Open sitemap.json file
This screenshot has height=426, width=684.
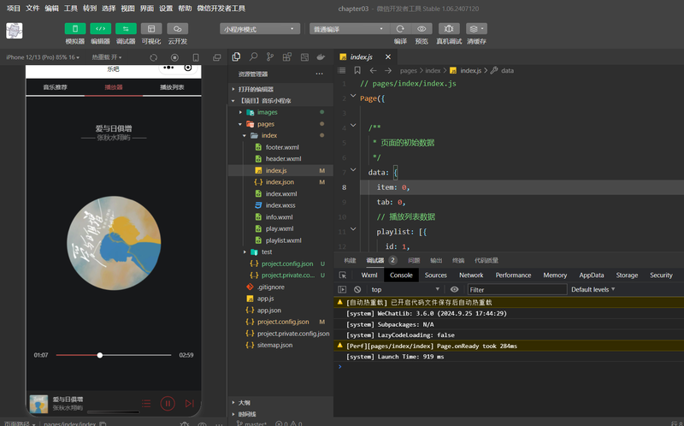coord(280,345)
